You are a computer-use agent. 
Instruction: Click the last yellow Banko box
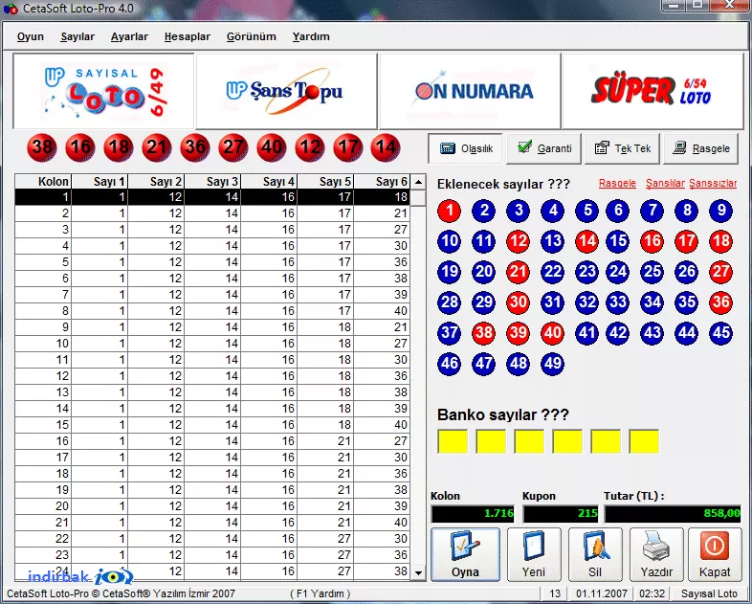click(x=644, y=441)
